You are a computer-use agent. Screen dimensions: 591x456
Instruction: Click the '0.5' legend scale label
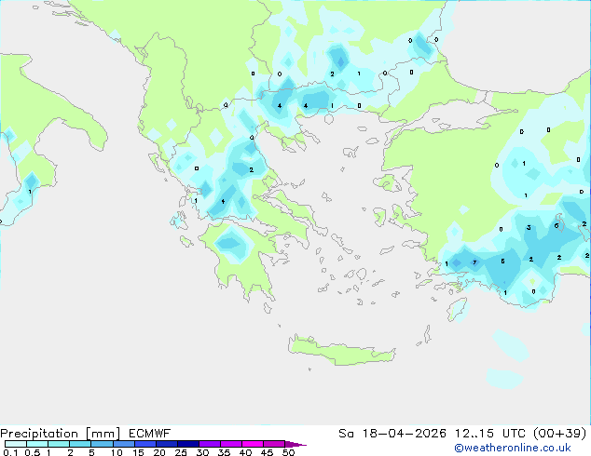click(x=33, y=452)
